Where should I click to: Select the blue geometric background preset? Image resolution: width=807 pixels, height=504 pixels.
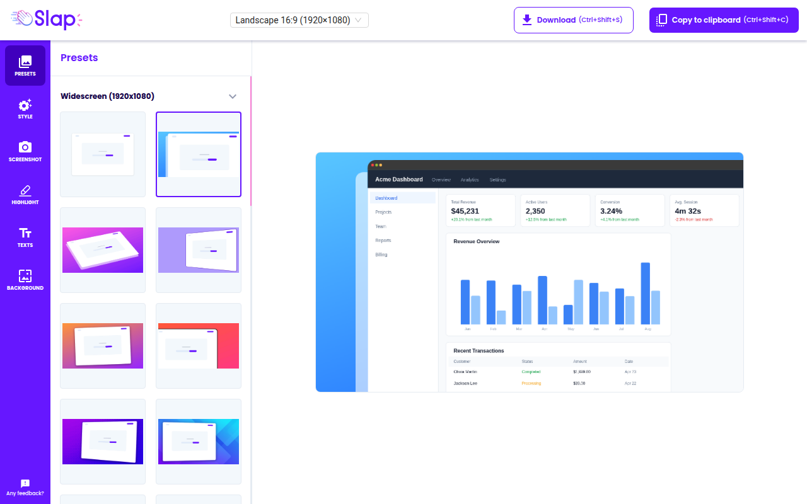point(199,442)
